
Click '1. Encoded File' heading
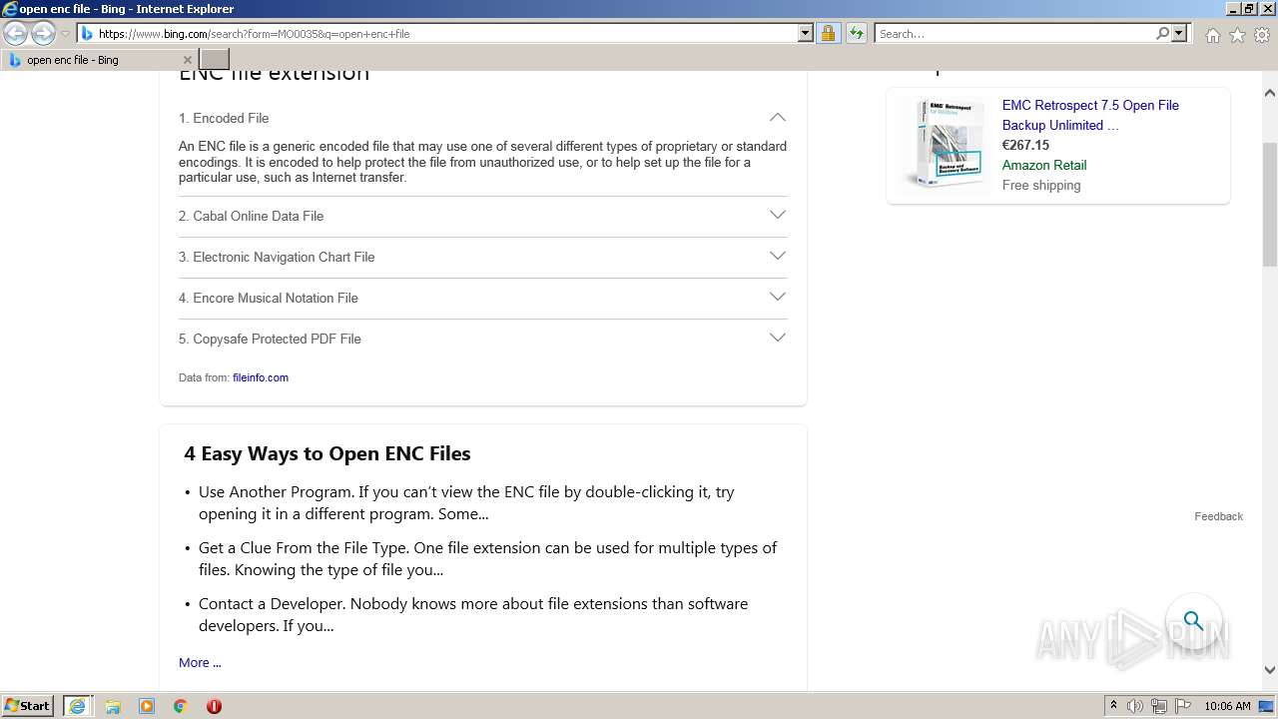tap(224, 118)
